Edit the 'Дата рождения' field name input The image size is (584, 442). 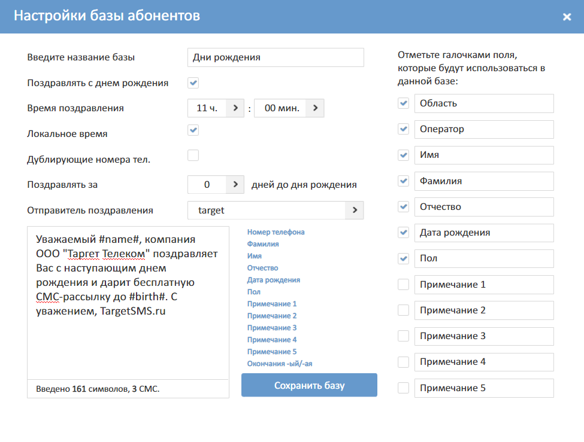(x=484, y=233)
